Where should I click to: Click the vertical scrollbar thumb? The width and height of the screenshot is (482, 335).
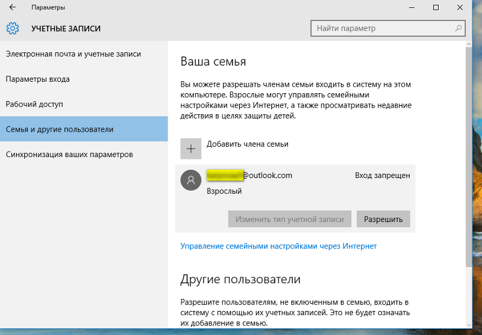pos(469,156)
